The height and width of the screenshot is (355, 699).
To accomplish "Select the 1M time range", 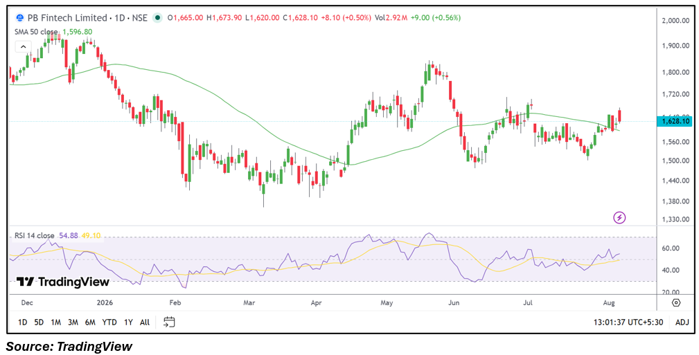I will [x=55, y=322].
